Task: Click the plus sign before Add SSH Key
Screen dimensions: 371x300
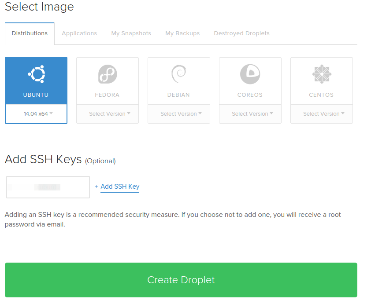Action: tap(96, 187)
